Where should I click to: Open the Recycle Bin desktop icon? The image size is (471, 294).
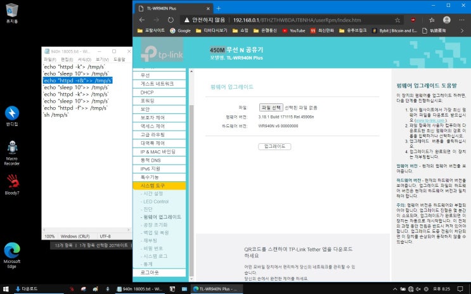click(x=11, y=13)
